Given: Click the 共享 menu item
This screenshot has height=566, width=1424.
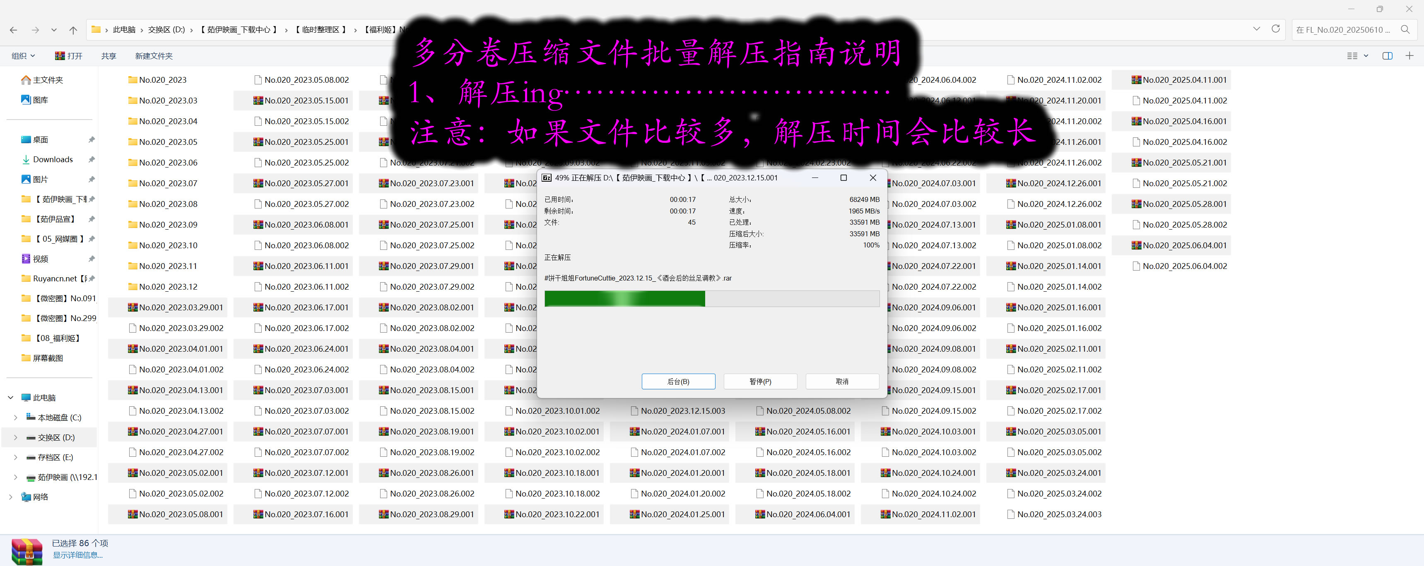Looking at the screenshot, I should point(108,55).
